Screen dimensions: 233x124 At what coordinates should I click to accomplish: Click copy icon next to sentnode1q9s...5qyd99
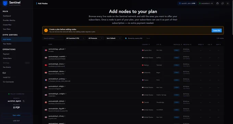65,108
